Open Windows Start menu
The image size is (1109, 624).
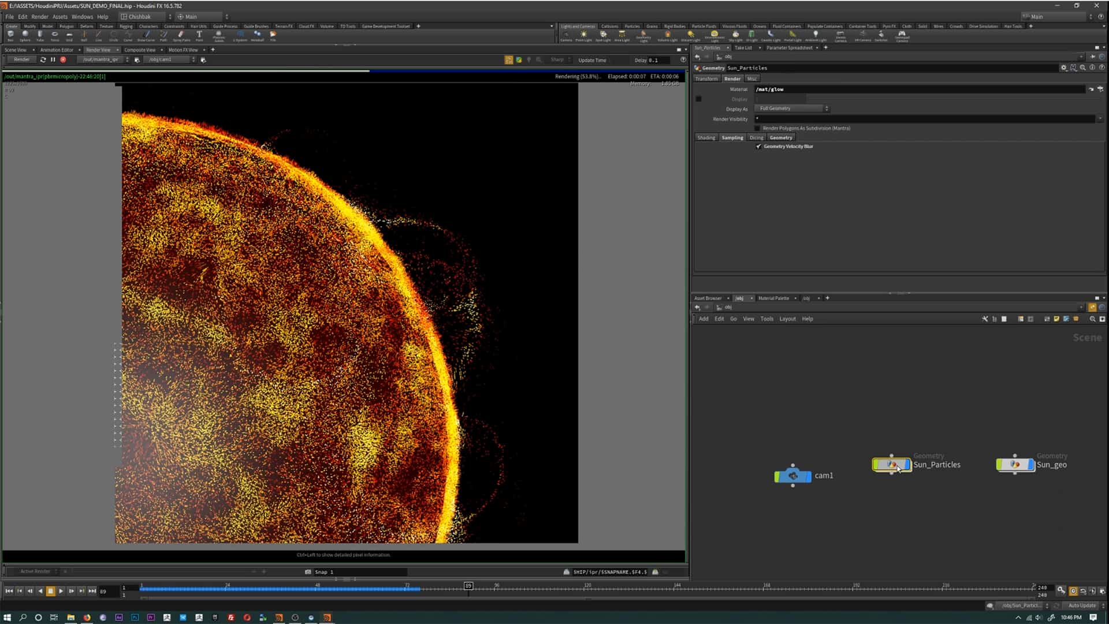click(x=7, y=618)
